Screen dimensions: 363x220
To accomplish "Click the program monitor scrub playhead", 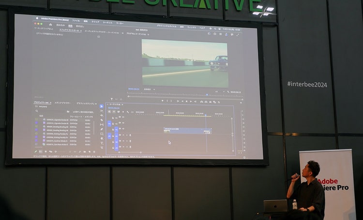I will pos(207,95).
